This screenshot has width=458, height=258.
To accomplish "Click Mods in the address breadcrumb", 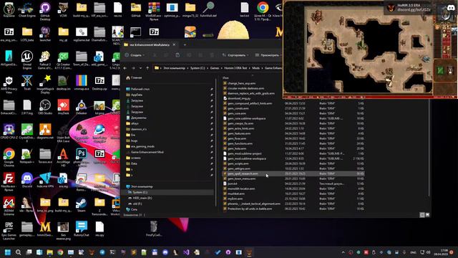I will 256,68.
